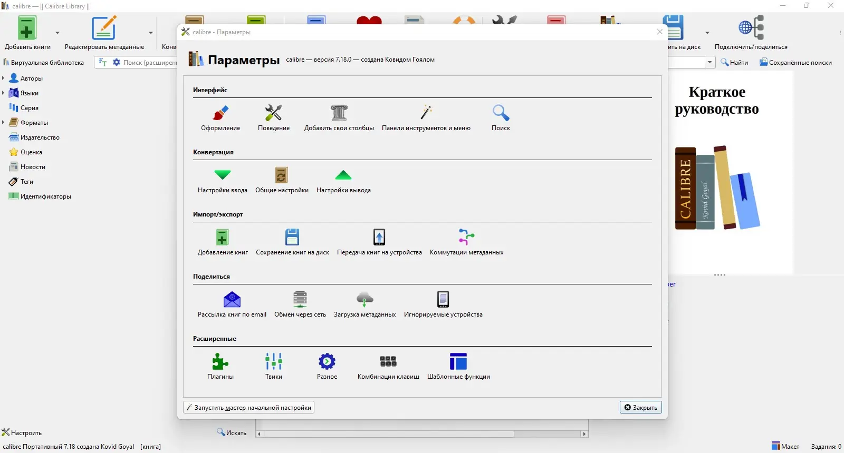
Task: Toggle the Макет layout button
Action: pyautogui.click(x=785, y=446)
